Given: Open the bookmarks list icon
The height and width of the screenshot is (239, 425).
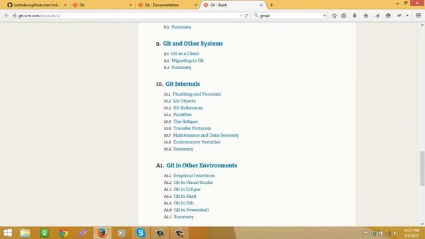Looking at the screenshot, I should pos(344,16).
